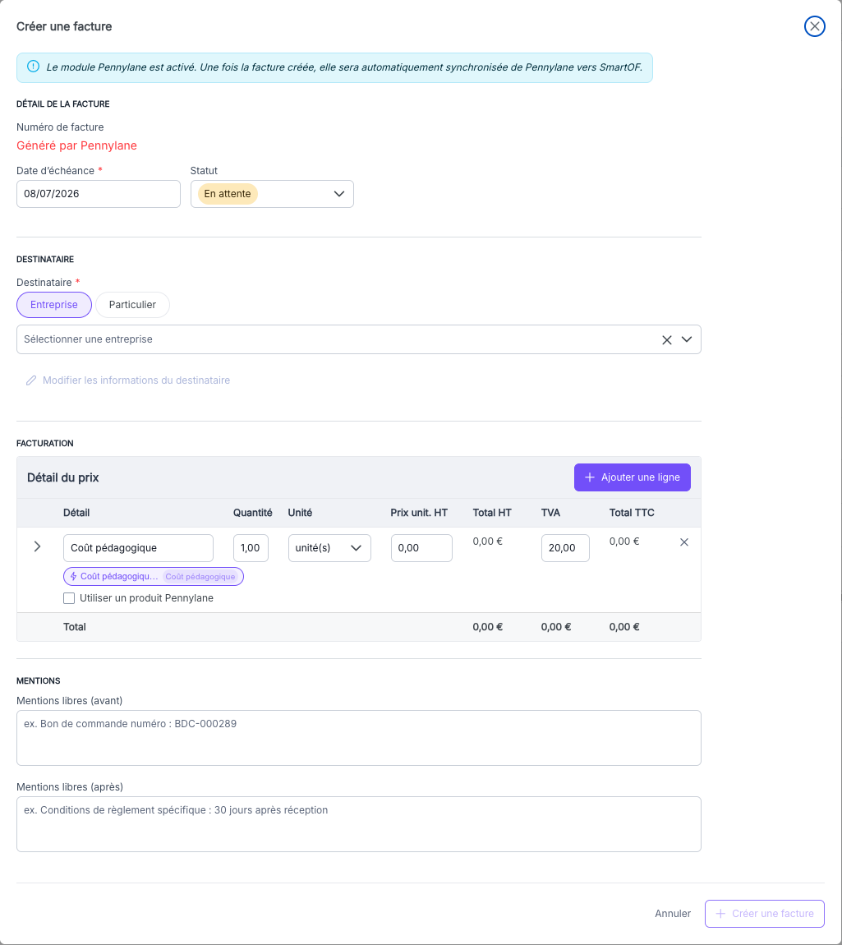Open the unité(s) unit dropdown
842x945 pixels.
(x=329, y=548)
